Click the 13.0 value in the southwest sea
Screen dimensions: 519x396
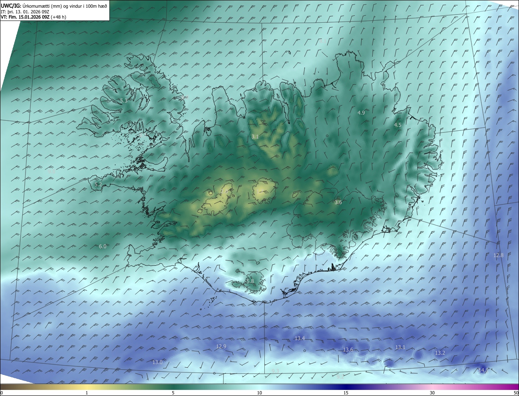click(x=157, y=362)
